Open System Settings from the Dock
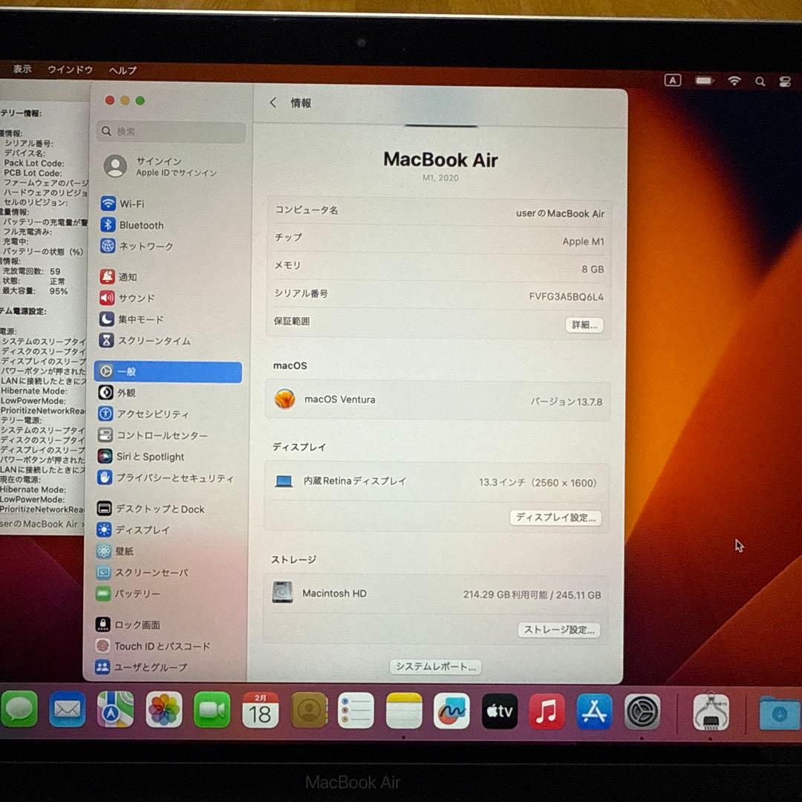 (x=642, y=711)
